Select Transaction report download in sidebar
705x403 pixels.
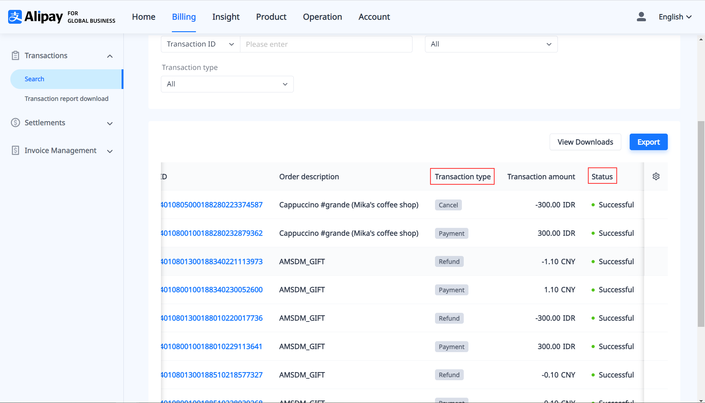point(67,99)
